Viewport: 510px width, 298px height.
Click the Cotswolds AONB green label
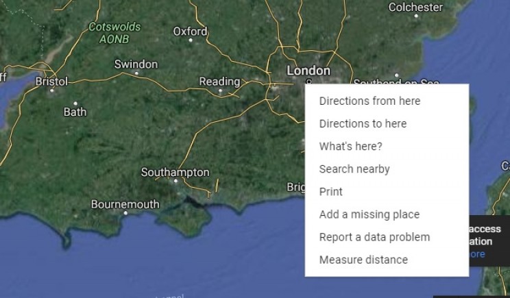pyautogui.click(x=114, y=33)
